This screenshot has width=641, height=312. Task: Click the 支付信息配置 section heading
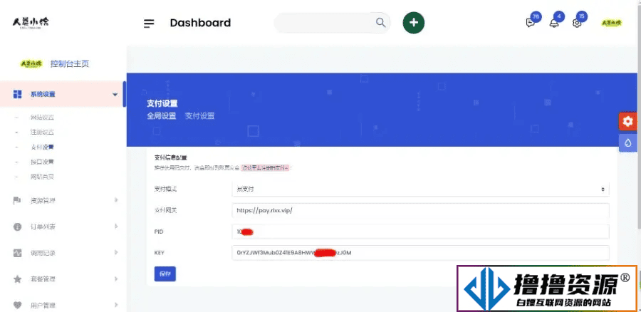pos(170,157)
